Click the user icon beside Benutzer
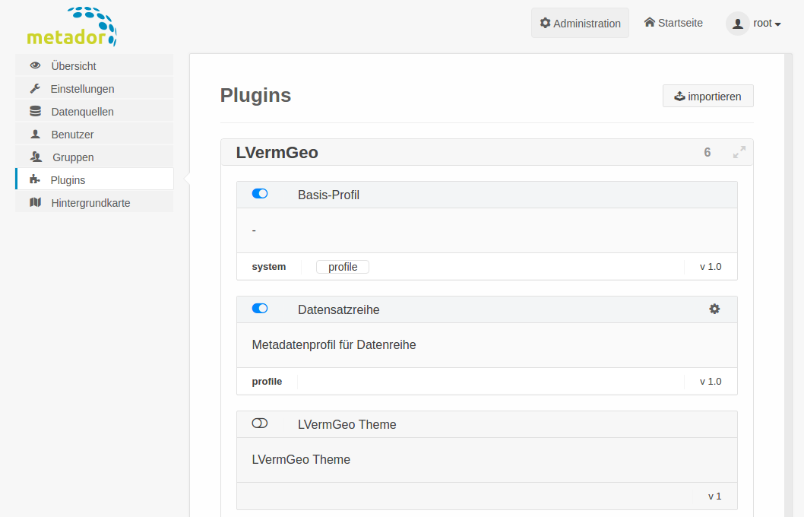The image size is (804, 517). (36, 134)
